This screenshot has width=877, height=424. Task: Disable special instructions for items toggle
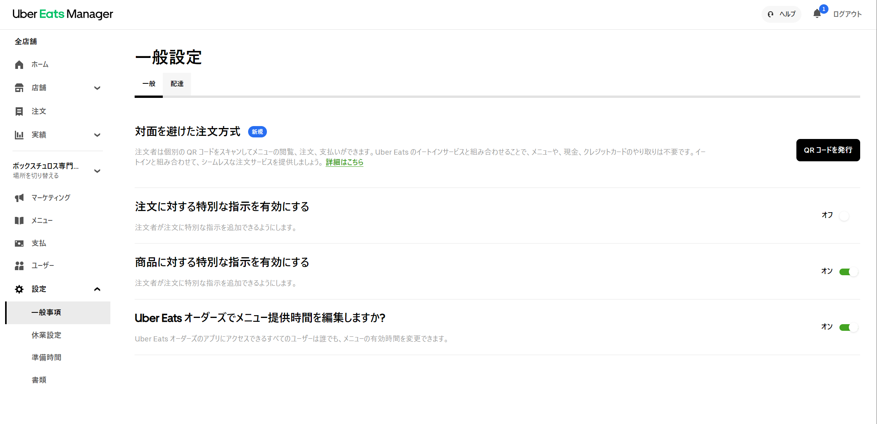pyautogui.click(x=848, y=272)
